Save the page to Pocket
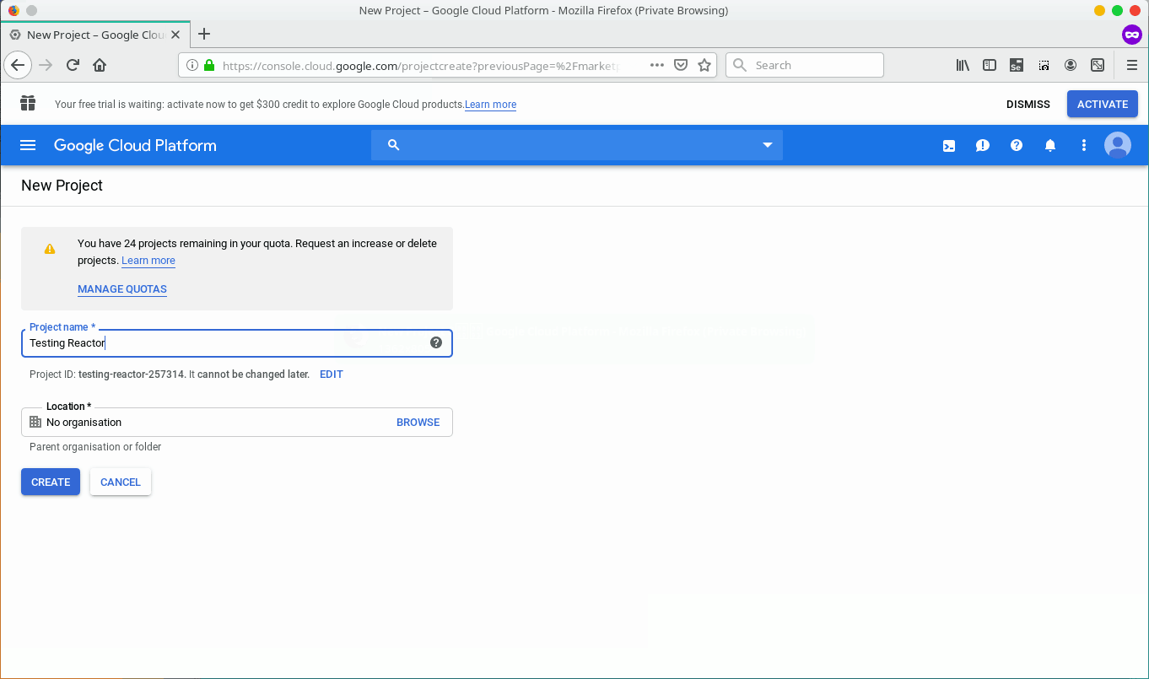Screen dimensions: 1149x679 point(681,65)
